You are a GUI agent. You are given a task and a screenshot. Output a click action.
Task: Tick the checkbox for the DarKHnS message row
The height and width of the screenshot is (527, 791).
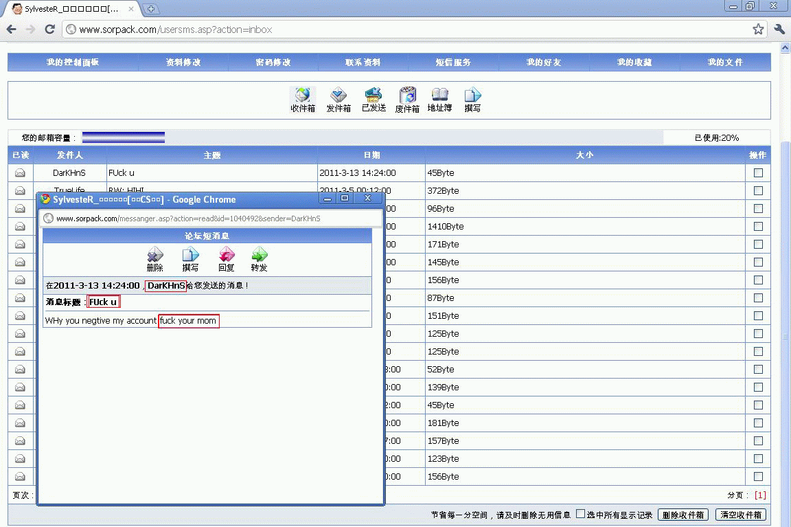click(x=758, y=173)
